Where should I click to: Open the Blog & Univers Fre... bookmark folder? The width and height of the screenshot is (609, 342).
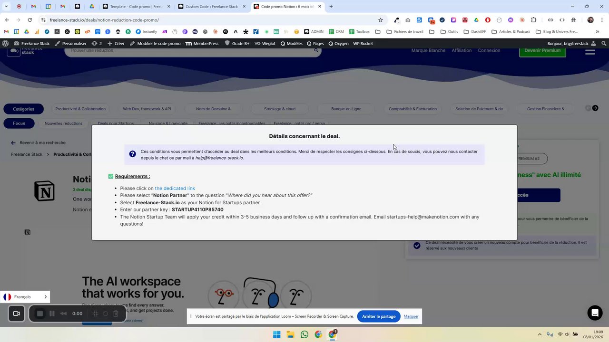pos(556,32)
